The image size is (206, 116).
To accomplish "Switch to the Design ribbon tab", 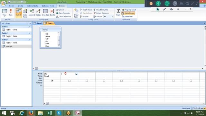I will tap(62, 6).
